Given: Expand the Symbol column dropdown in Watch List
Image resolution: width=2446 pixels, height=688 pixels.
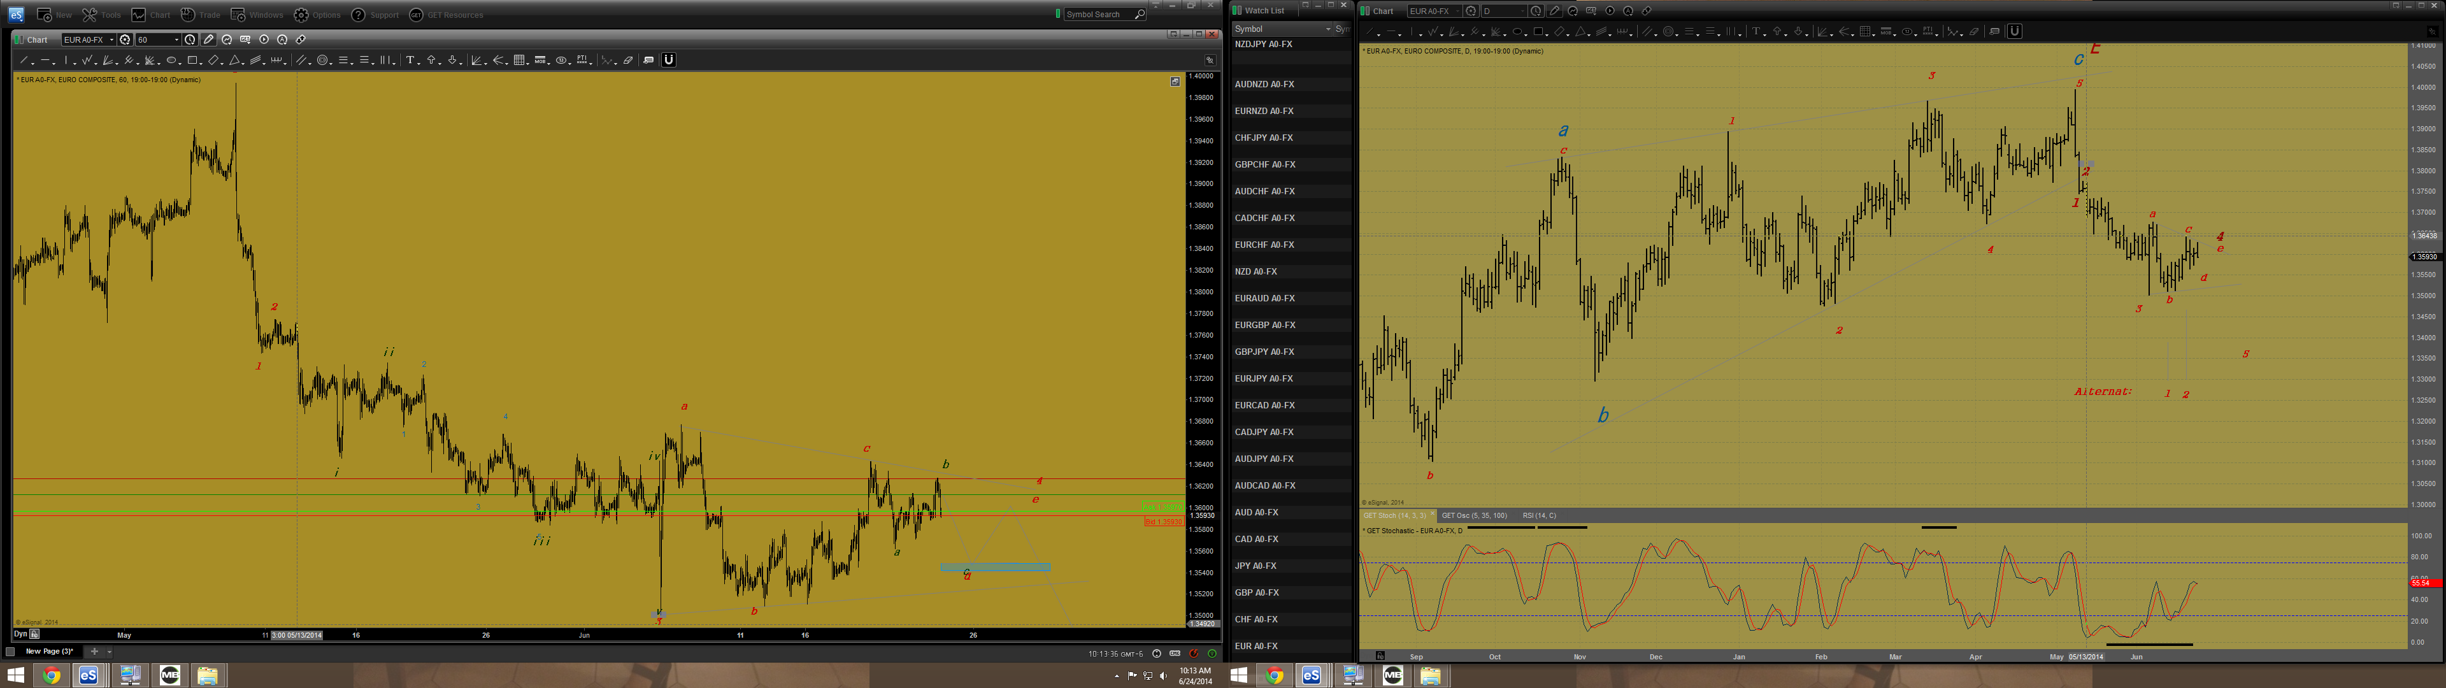Looking at the screenshot, I should click(x=1327, y=29).
